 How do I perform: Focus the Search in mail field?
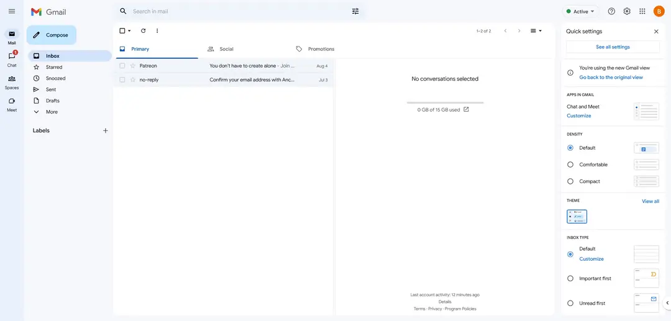pyautogui.click(x=240, y=12)
